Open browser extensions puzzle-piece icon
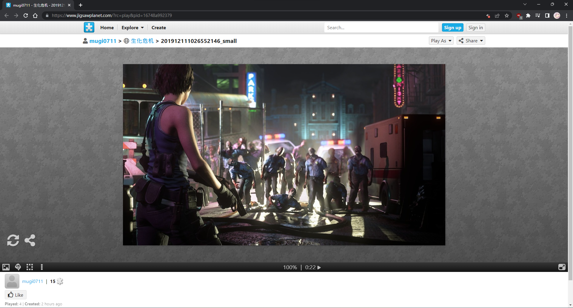The height and width of the screenshot is (308, 573). 528,16
